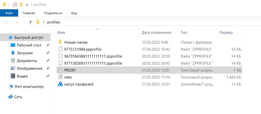Select Этот компьютер in navigation pane
Viewport: 261px width, 114px height.
pyautogui.click(x=29, y=87)
